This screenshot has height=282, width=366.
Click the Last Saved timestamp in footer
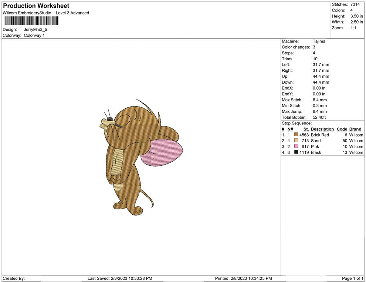click(120, 278)
